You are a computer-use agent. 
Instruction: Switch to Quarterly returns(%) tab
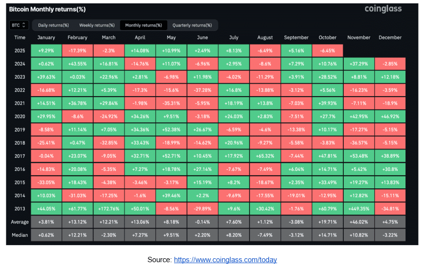pos(192,25)
